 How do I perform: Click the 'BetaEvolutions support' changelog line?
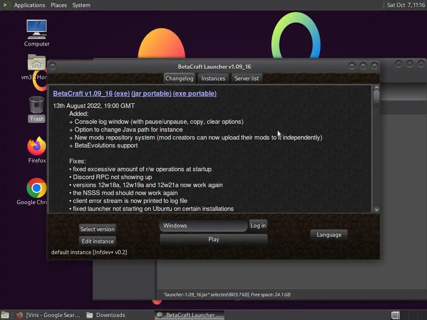(x=103, y=145)
